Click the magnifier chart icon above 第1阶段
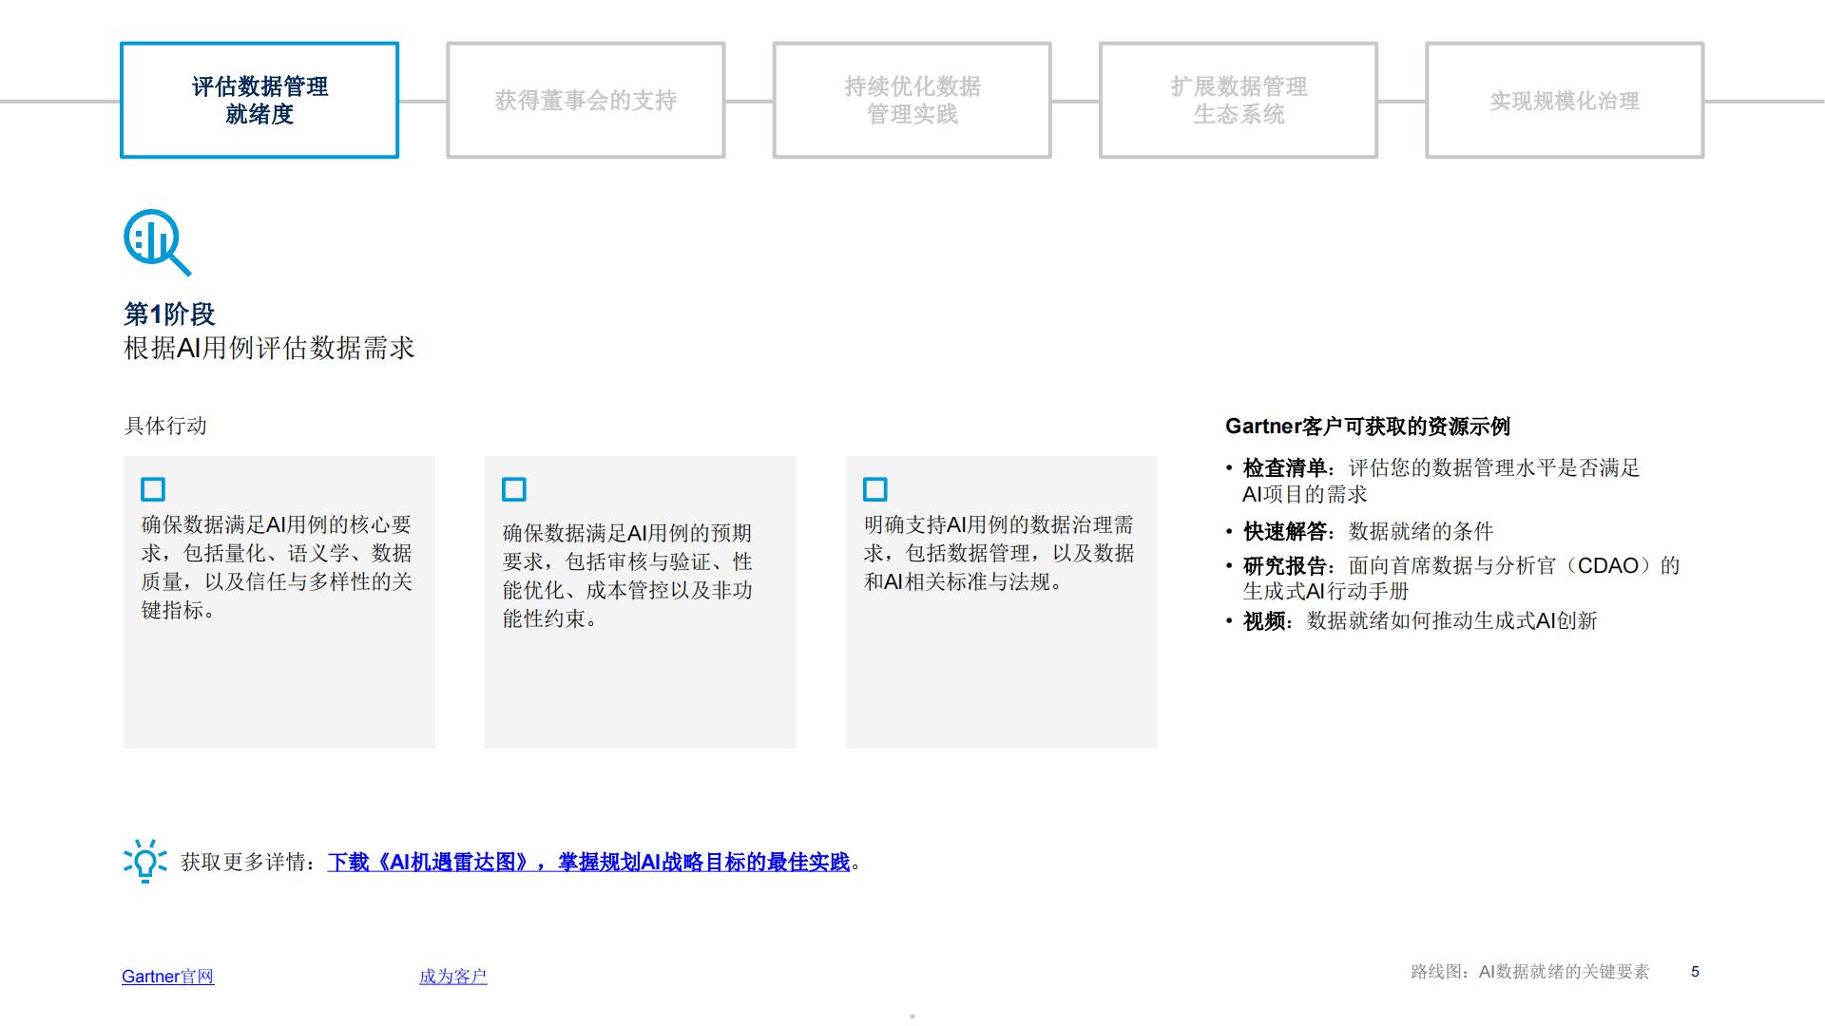 pyautogui.click(x=157, y=242)
